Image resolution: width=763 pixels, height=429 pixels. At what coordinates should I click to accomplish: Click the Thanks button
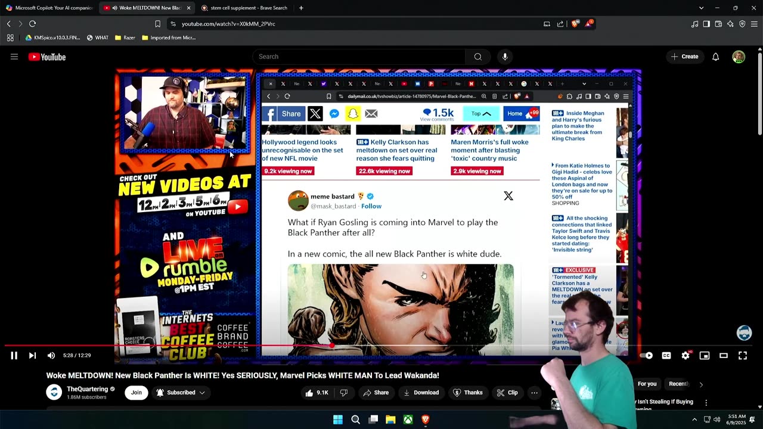click(468, 393)
